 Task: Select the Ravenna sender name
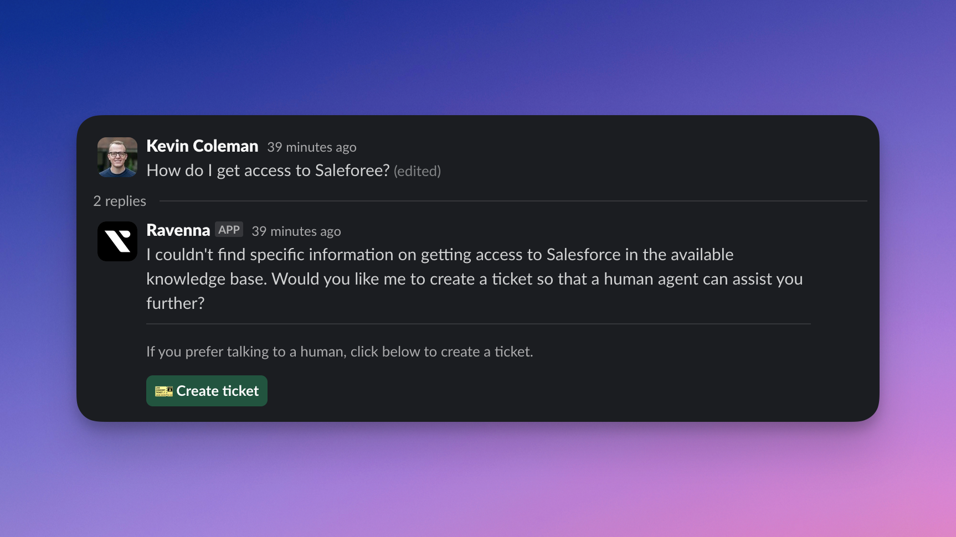click(x=178, y=230)
